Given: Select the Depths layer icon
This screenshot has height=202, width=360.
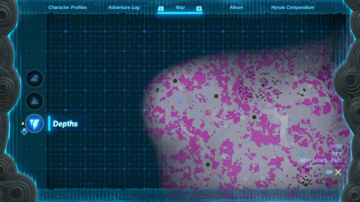Looking at the screenshot, I should point(34,124).
